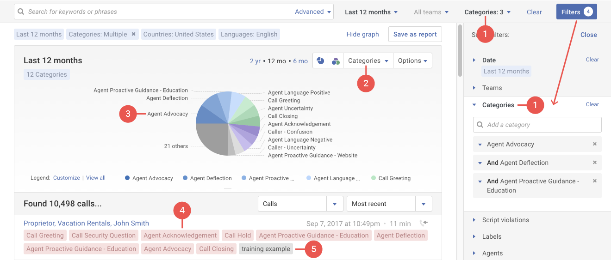The image size is (611, 260).
Task: Open the Last 12 months dropdown
Action: click(x=371, y=12)
